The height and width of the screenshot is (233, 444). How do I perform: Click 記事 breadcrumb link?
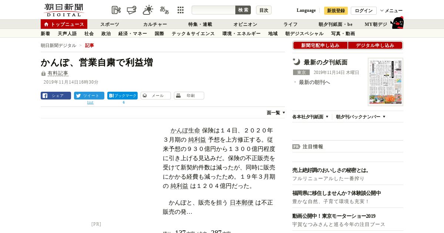click(90, 45)
